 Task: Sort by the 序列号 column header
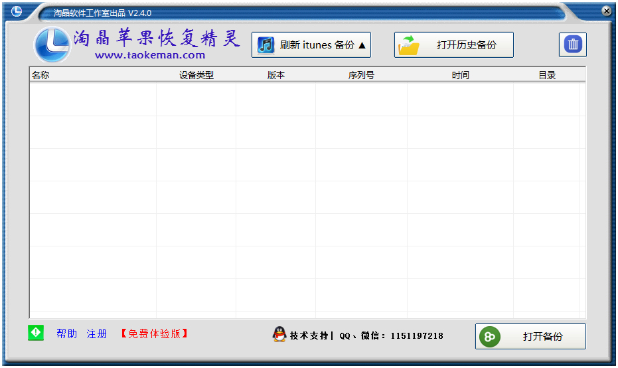[x=361, y=75]
